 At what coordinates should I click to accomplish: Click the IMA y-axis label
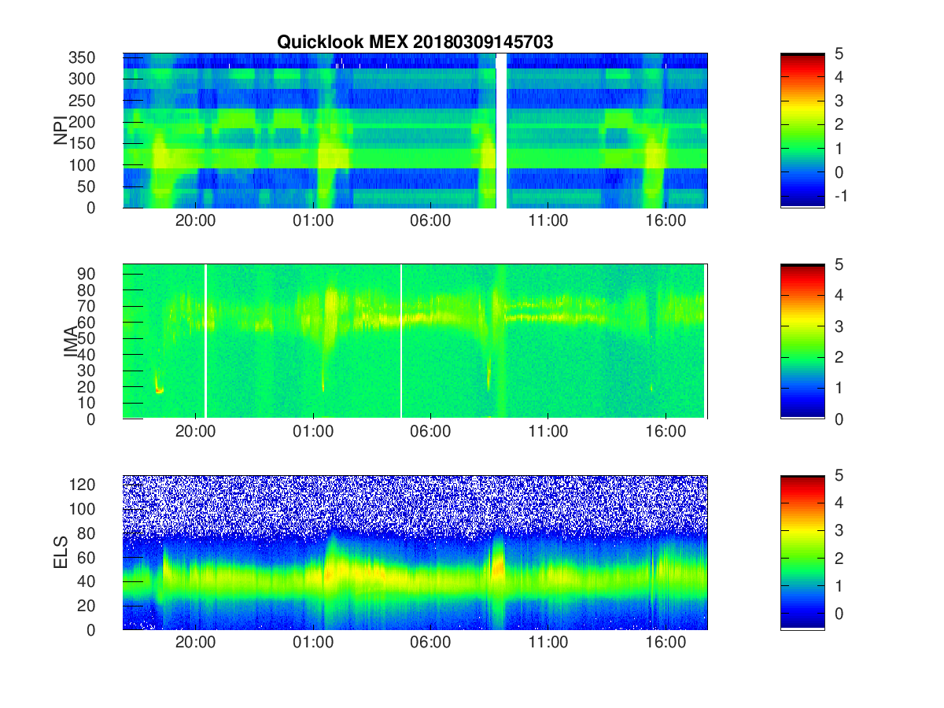click(x=71, y=342)
